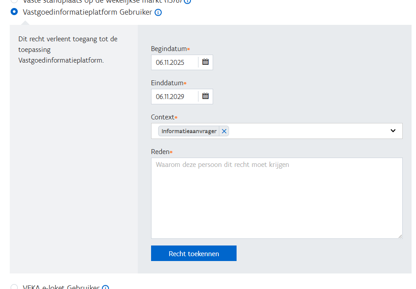Screen dimensions: 416x289
Task: Open the Einddatum calendar picker
Action: tap(206, 96)
